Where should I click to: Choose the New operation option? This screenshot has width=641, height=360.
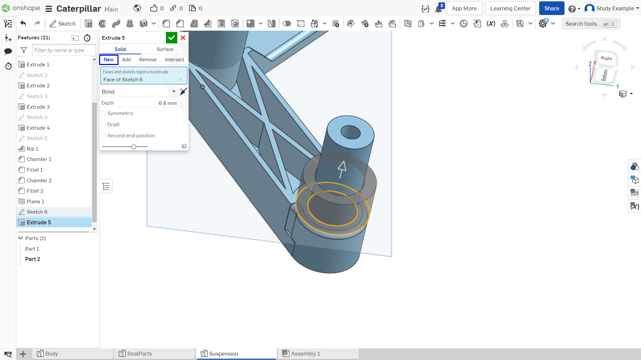(x=109, y=60)
